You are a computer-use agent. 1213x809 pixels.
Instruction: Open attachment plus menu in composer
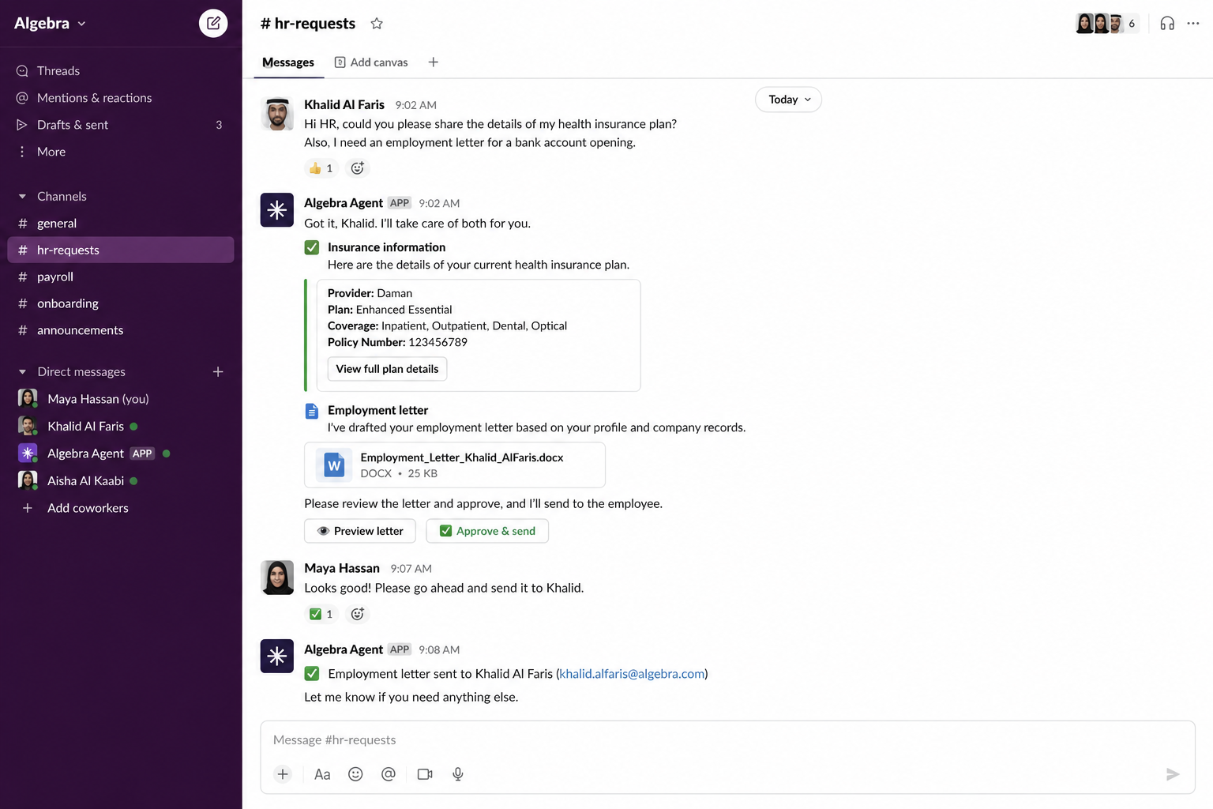pos(283,774)
